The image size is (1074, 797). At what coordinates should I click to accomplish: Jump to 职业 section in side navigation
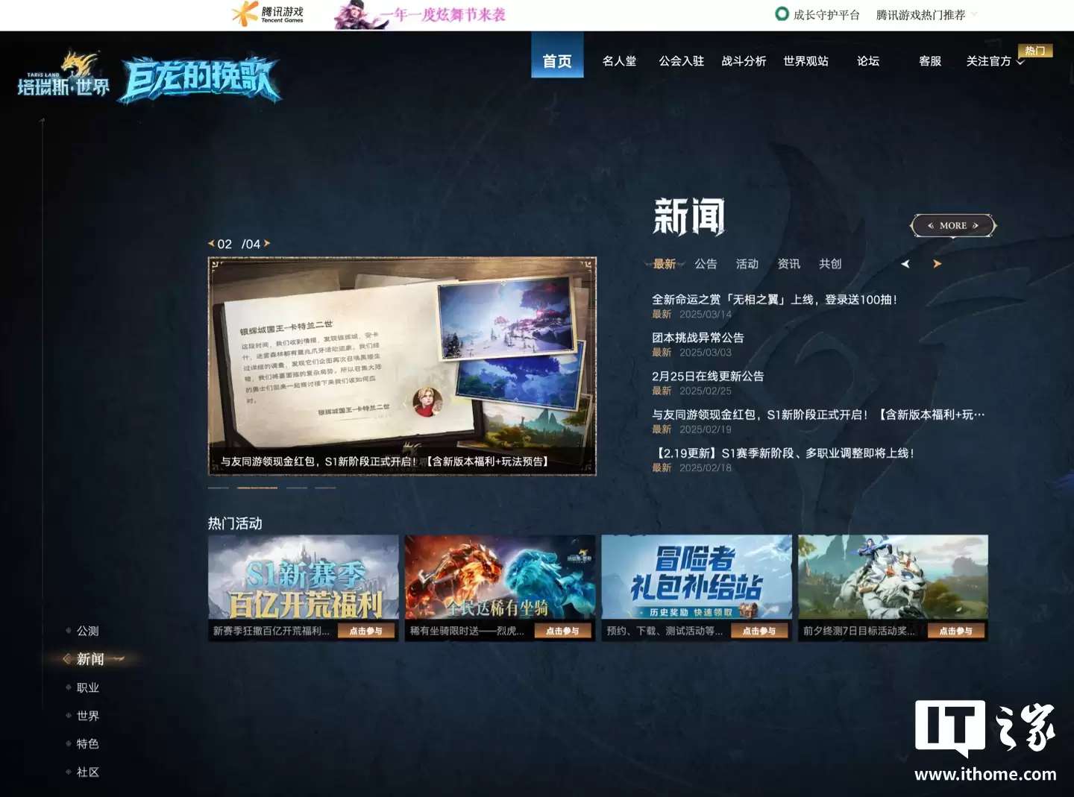click(87, 687)
